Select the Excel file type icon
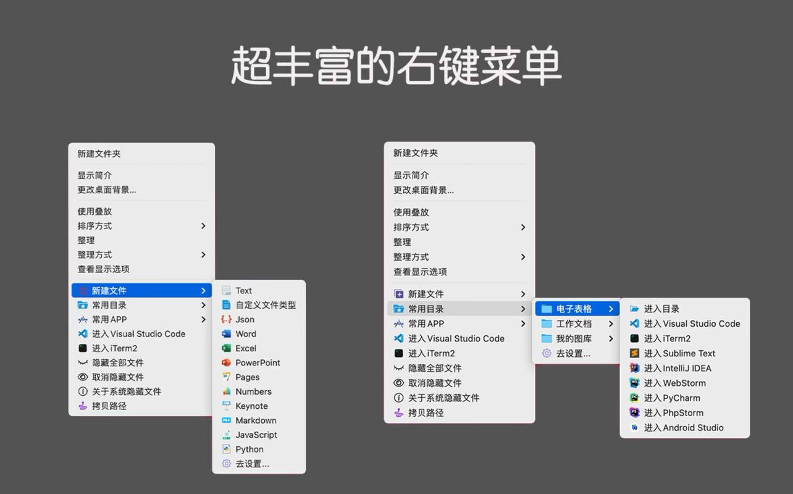Image resolution: width=793 pixels, height=494 pixels. (x=227, y=348)
